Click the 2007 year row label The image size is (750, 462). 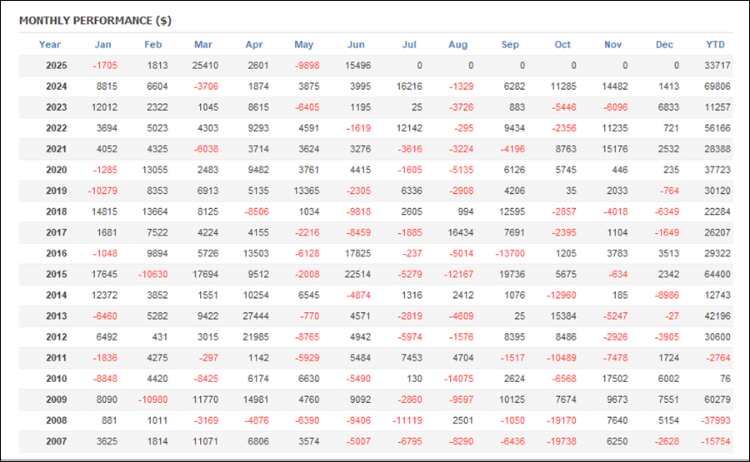[x=57, y=441]
